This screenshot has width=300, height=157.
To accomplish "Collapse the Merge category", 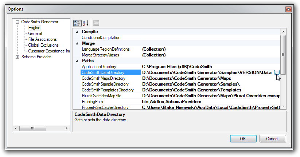I will click(x=77, y=43).
